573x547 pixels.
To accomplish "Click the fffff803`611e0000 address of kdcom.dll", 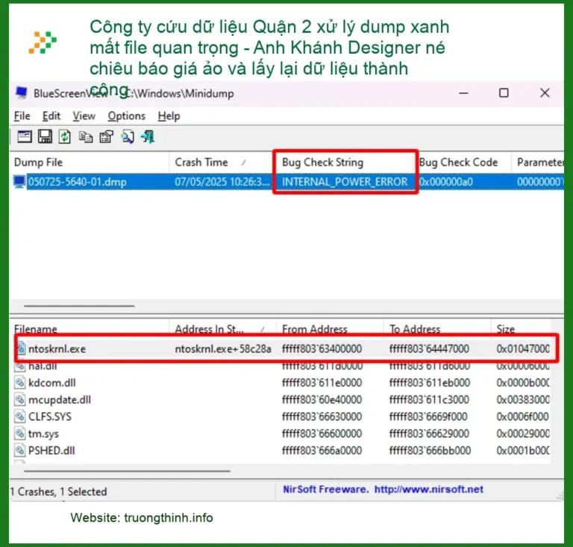I will [322, 382].
